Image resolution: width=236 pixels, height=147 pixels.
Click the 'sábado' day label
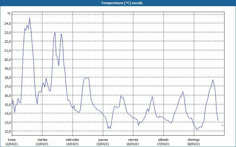click(x=163, y=140)
